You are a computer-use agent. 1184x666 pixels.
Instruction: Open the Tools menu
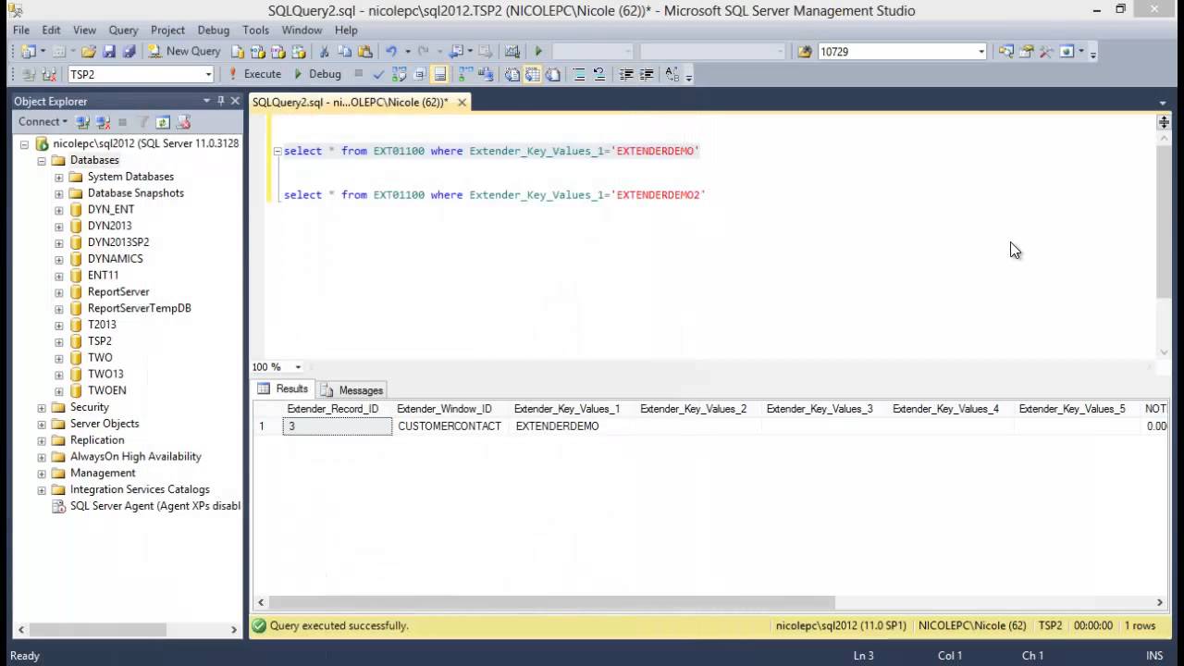coord(255,30)
